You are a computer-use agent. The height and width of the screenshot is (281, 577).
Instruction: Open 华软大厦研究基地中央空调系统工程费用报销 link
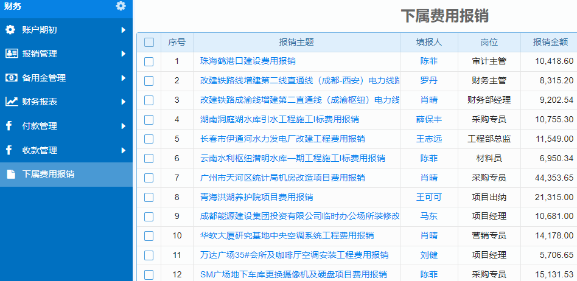tap(287, 235)
